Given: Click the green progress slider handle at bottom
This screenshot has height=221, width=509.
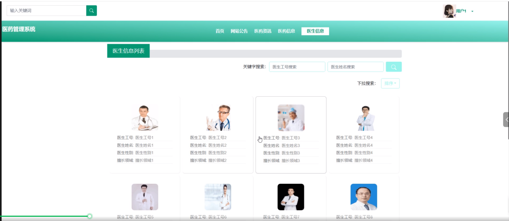Looking at the screenshot, I should pos(90,216).
